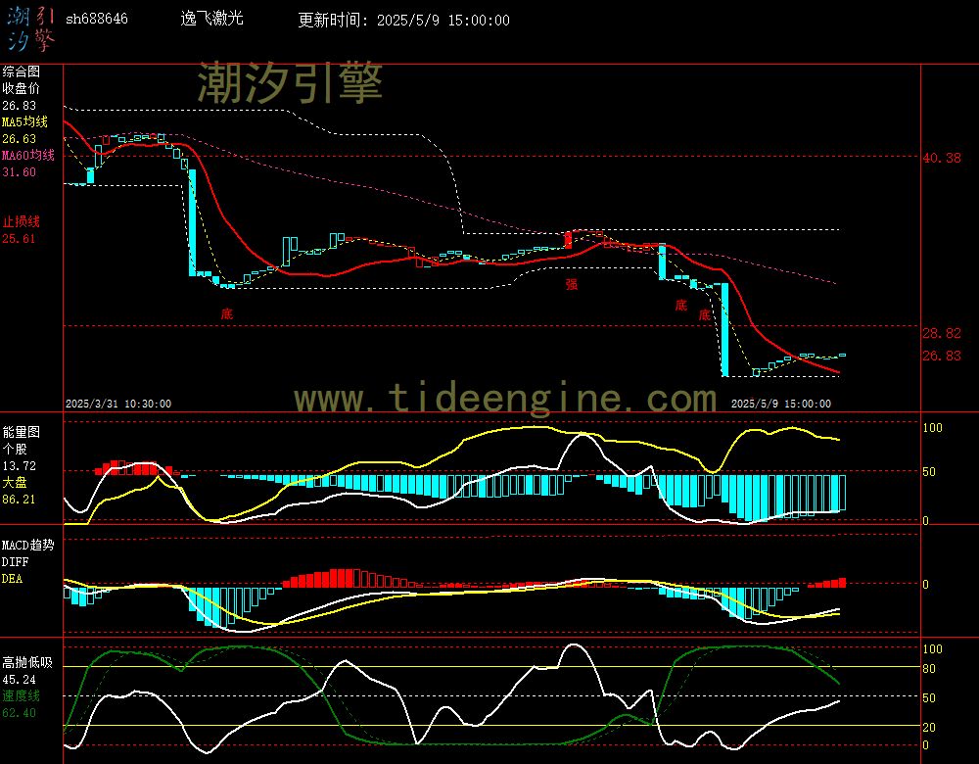Click the 综合图 panel label

click(22, 72)
